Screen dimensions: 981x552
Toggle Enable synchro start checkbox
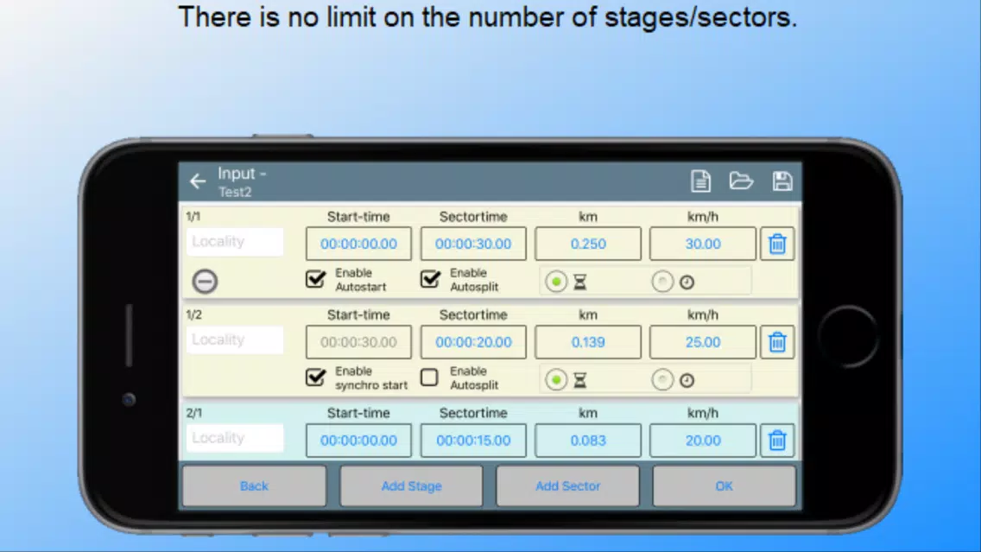(316, 378)
